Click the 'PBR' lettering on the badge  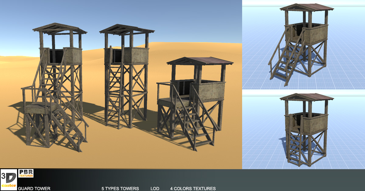tap(26, 172)
